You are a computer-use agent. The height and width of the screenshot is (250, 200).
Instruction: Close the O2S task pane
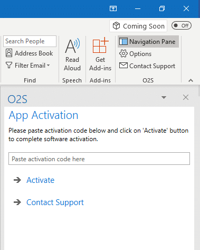186,97
